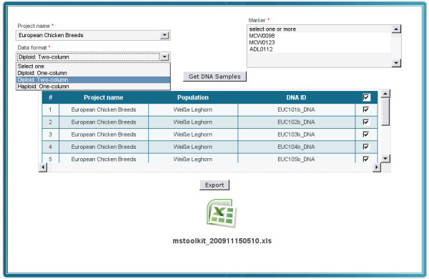Select marker MCW0098 in list
This screenshot has width=429, height=279.
coord(262,36)
